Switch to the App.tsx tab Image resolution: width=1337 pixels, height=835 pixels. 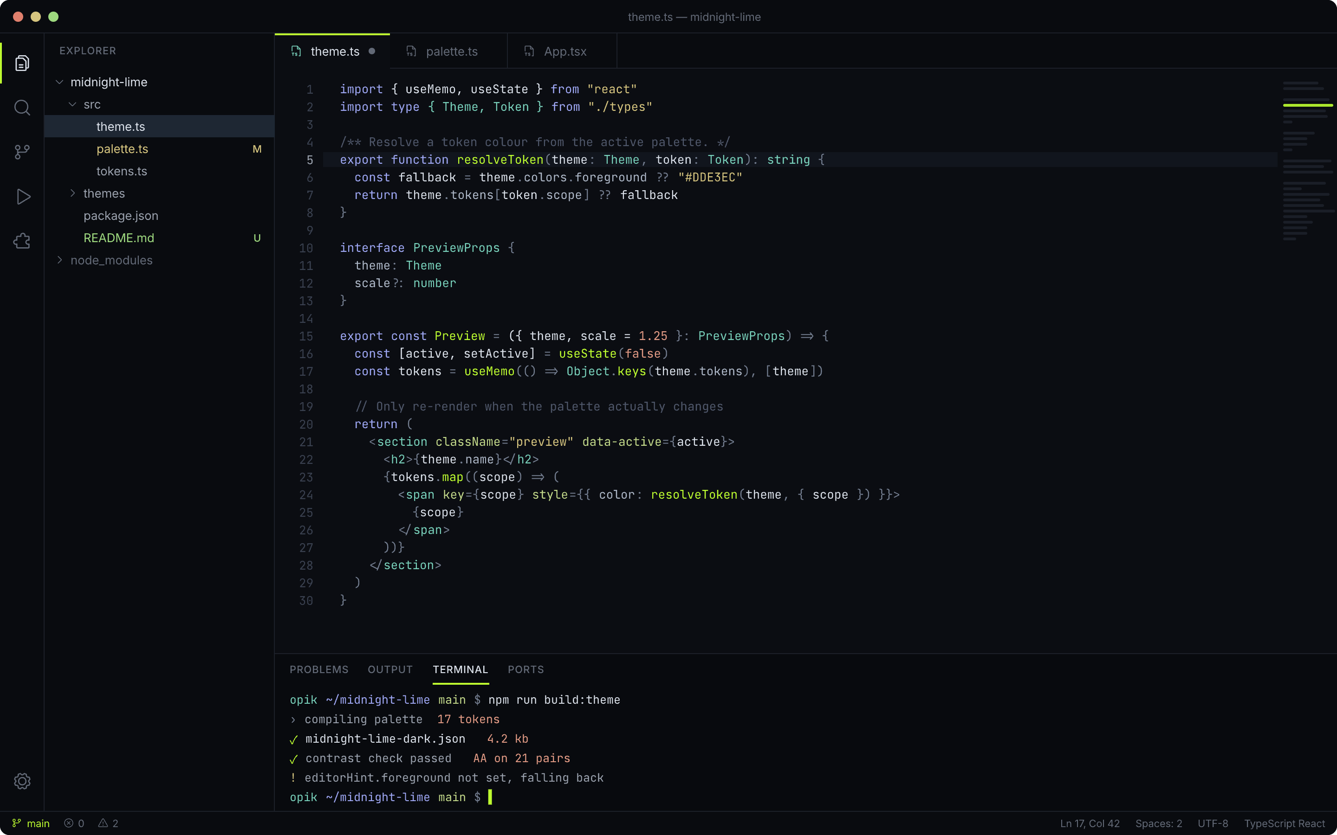[x=562, y=51]
